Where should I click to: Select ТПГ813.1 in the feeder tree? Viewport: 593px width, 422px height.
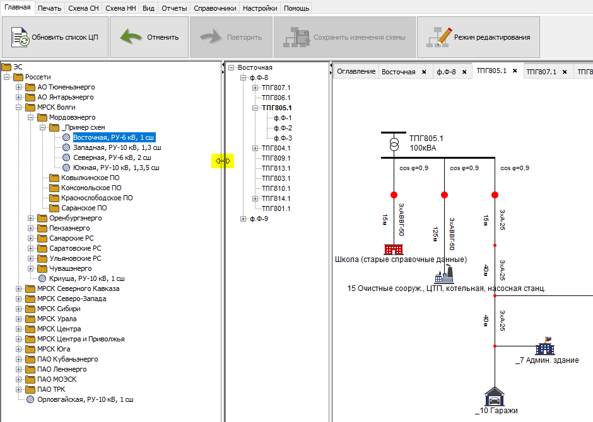pos(276,168)
